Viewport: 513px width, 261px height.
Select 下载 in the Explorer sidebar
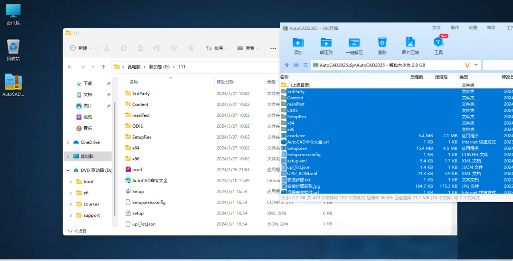click(87, 84)
